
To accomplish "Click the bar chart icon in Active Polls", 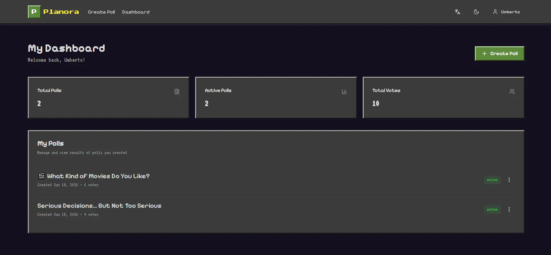I will pos(344,92).
